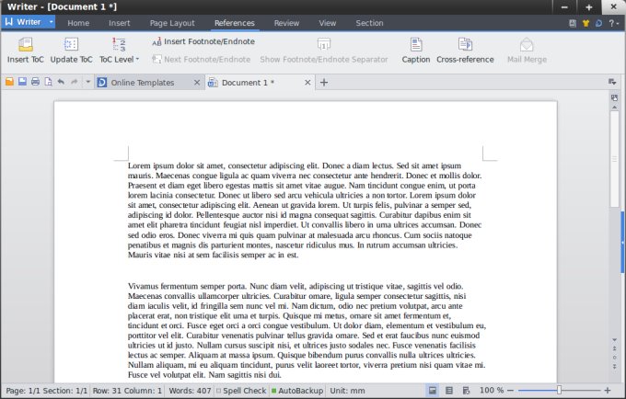Switch to the View tab
The image size is (626, 399).
pos(328,23)
